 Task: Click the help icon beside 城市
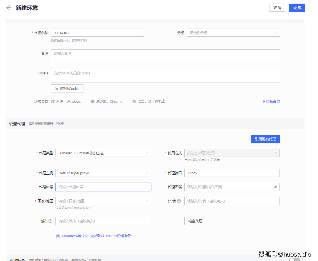pyautogui.click(x=51, y=221)
